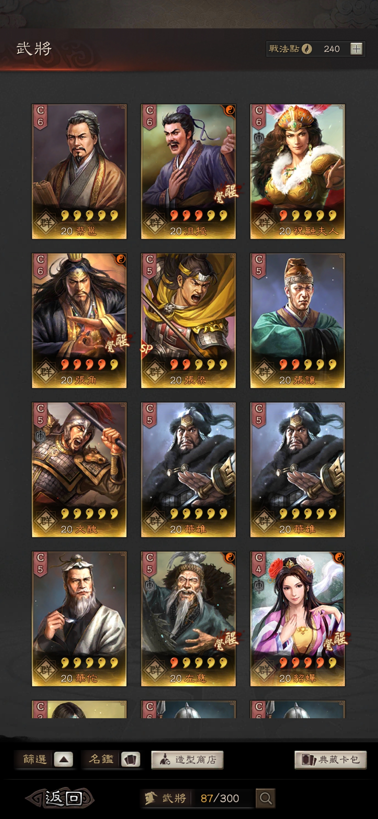The width and height of the screenshot is (378, 819).
Task: Open the 造型商店 shop
Action: [187, 759]
